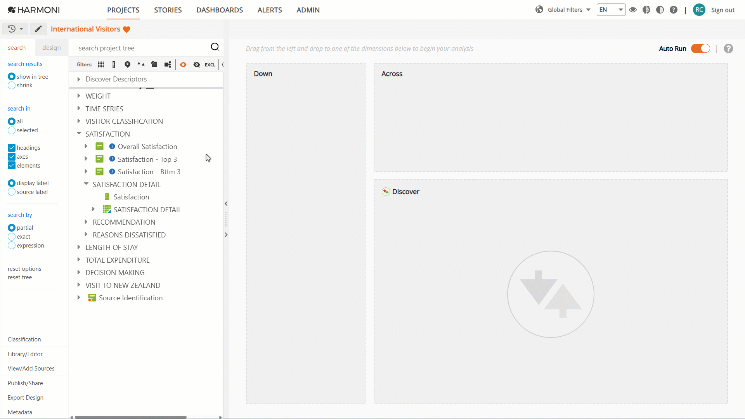Click the half-circle contrast icon
This screenshot has width=745, height=419.
(x=660, y=10)
